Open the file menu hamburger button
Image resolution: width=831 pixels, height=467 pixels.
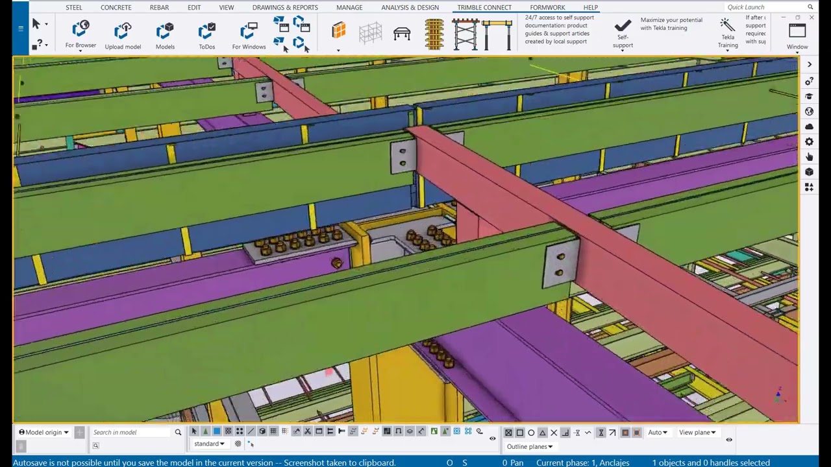tap(21, 28)
